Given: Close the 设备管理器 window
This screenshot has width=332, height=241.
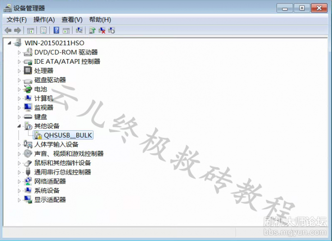Looking at the screenshot, I should pos(319,8).
